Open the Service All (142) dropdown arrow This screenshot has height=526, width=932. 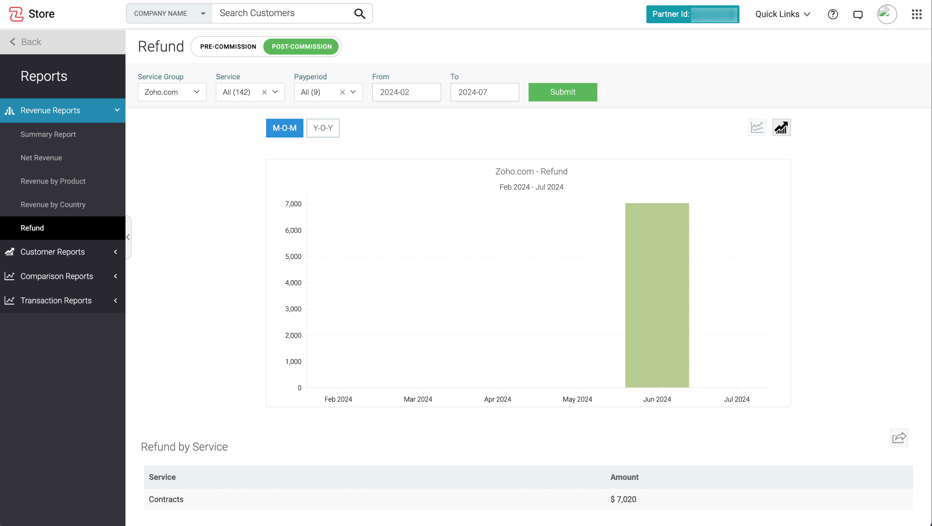pyautogui.click(x=275, y=92)
